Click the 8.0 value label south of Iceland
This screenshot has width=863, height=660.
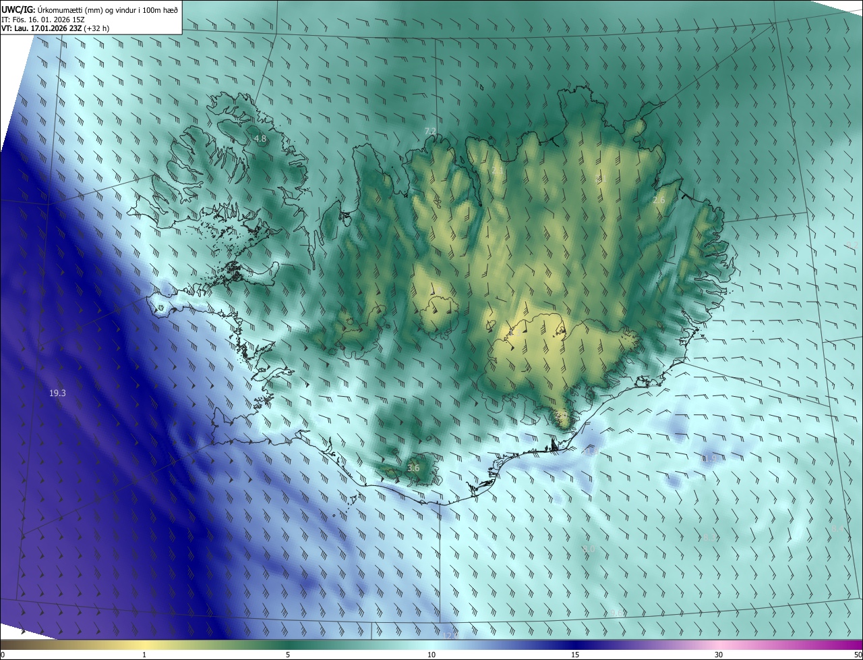click(x=588, y=549)
